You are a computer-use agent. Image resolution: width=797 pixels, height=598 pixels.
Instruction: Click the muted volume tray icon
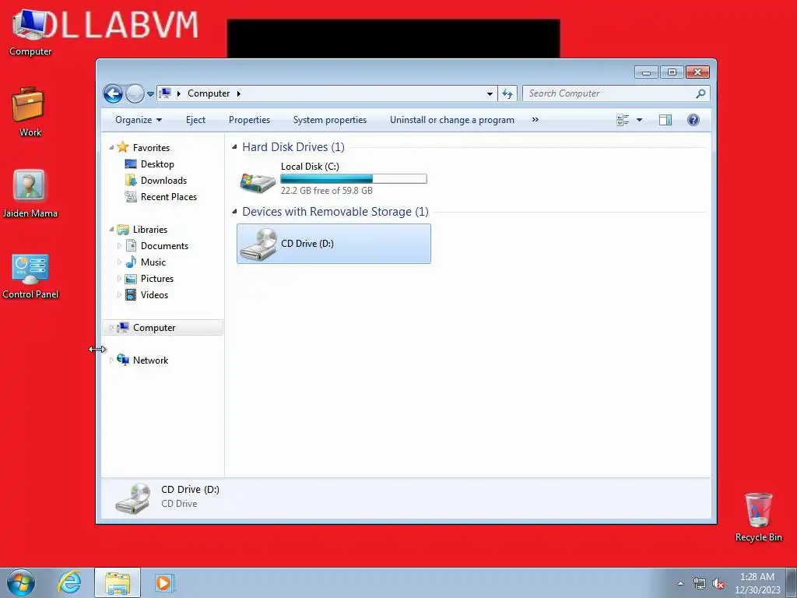coord(718,584)
